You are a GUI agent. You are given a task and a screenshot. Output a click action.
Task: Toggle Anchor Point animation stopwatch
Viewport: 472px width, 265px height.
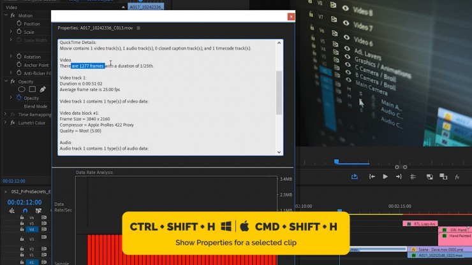(19, 65)
